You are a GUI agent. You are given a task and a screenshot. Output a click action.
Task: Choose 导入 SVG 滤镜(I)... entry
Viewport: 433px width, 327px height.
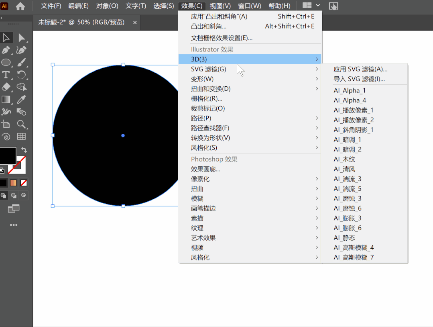pyautogui.click(x=364, y=79)
